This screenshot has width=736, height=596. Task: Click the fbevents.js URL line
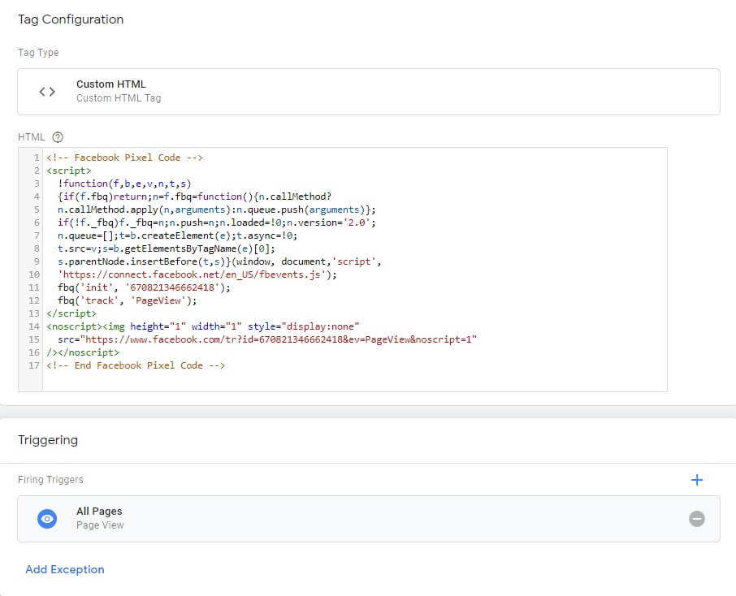tap(197, 274)
